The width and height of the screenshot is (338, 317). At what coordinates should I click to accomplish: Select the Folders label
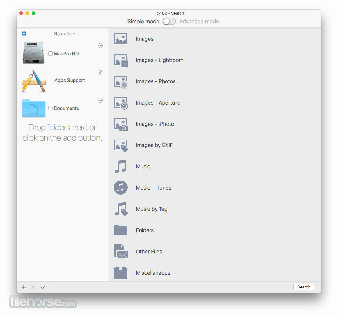145,230
